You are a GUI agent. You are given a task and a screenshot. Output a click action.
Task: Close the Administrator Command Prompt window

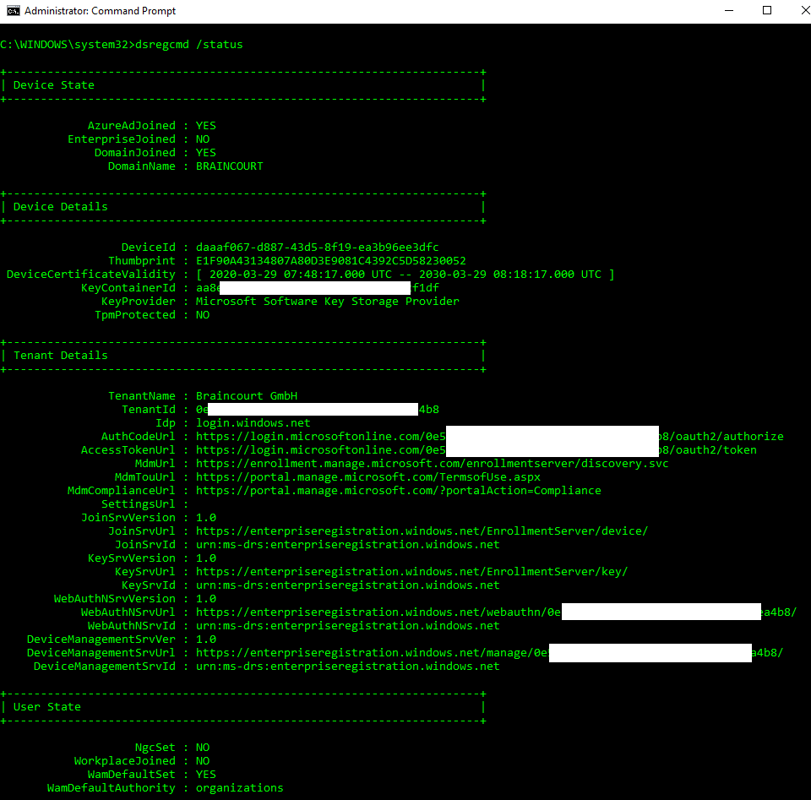pyautogui.click(x=805, y=11)
